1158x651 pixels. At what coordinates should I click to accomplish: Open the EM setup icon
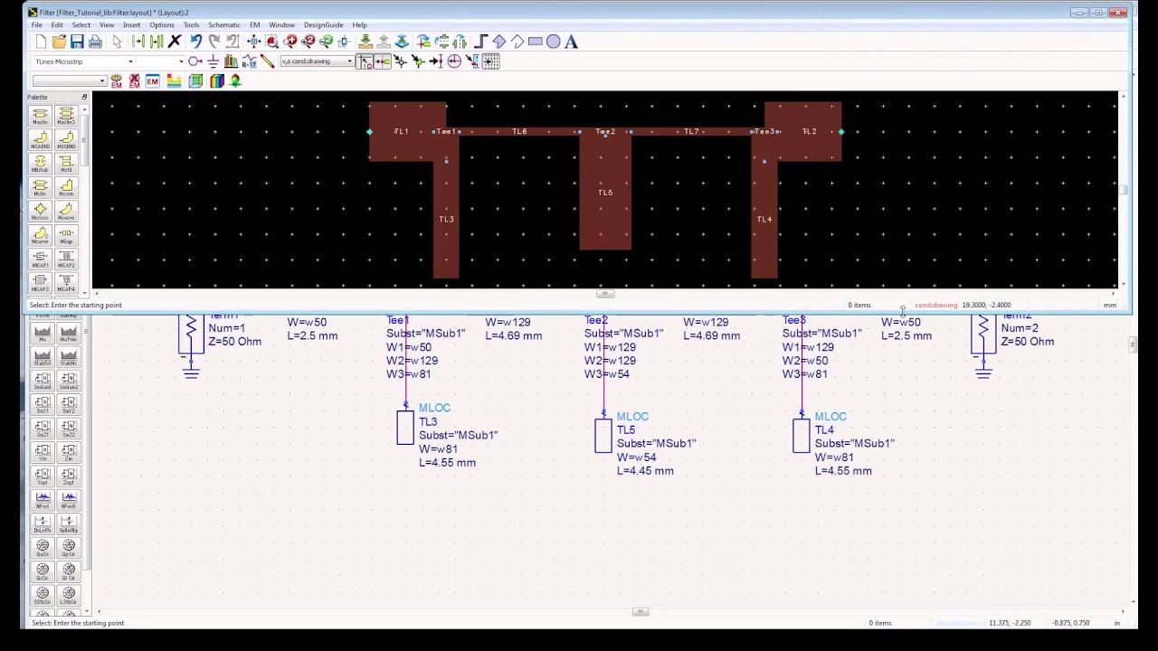[152, 81]
